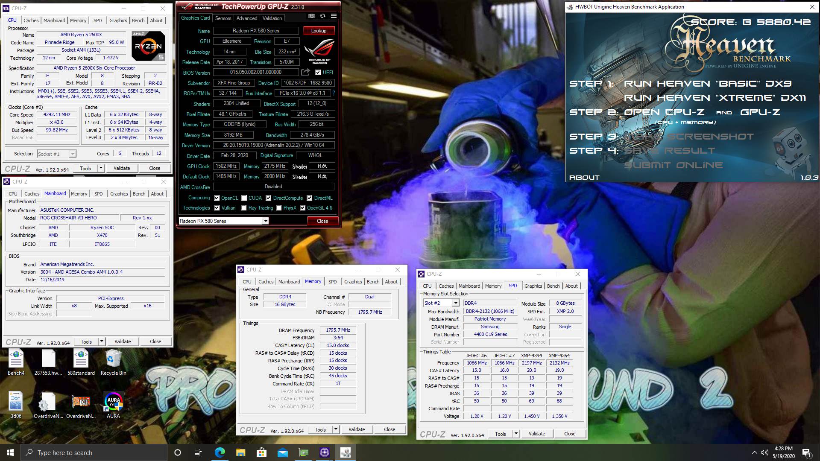
Task: Launch Microsoft Edge from taskbar
Action: coord(220,452)
